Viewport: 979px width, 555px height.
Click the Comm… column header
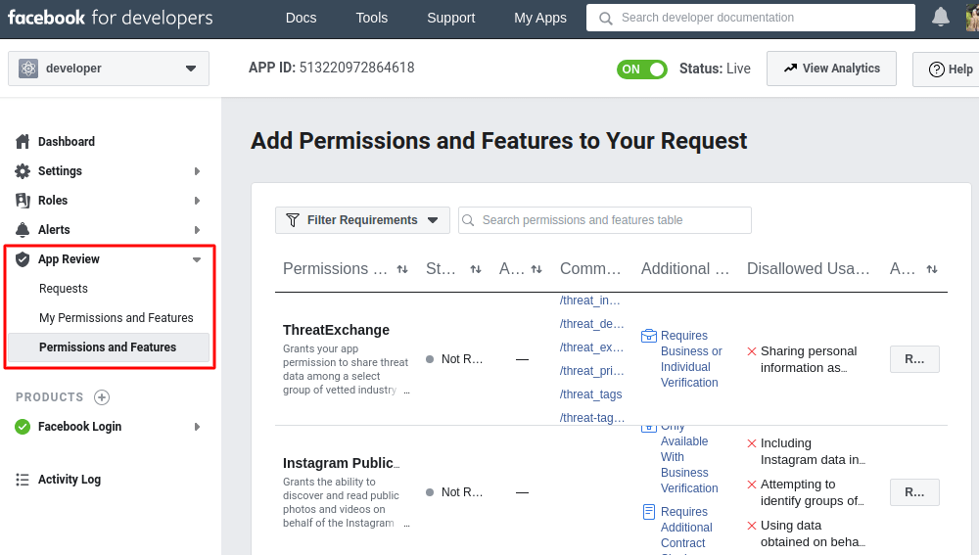(590, 269)
